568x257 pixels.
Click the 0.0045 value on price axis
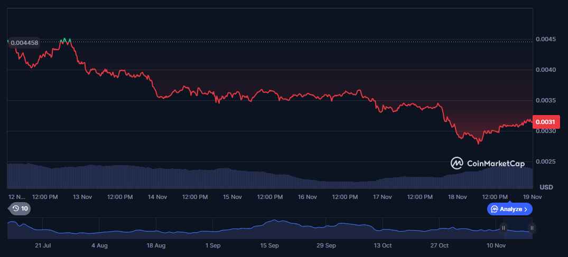[x=546, y=39]
